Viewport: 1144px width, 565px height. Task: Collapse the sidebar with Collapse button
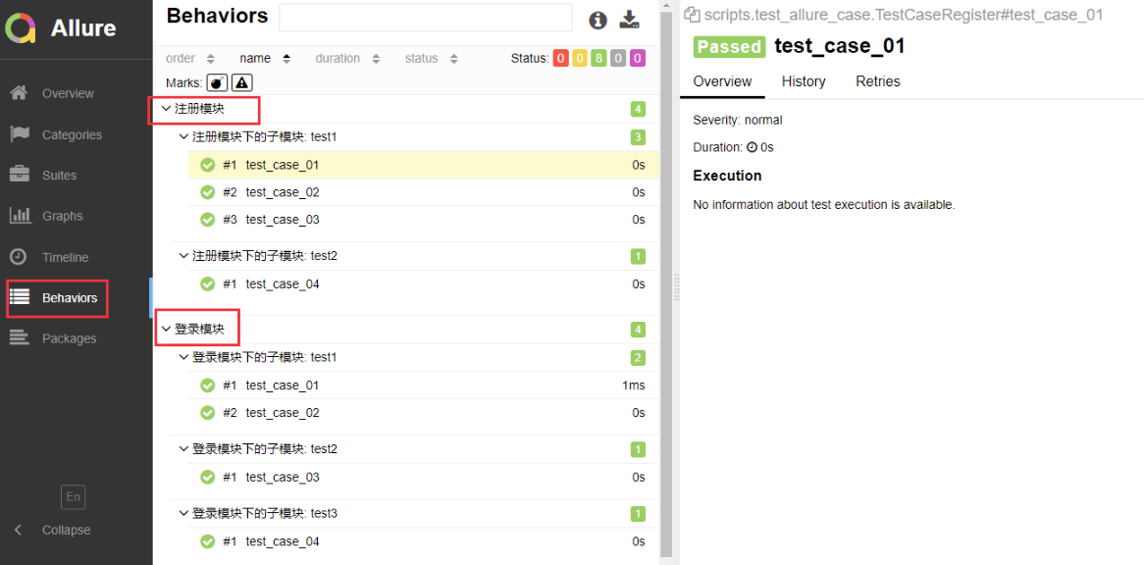51,530
